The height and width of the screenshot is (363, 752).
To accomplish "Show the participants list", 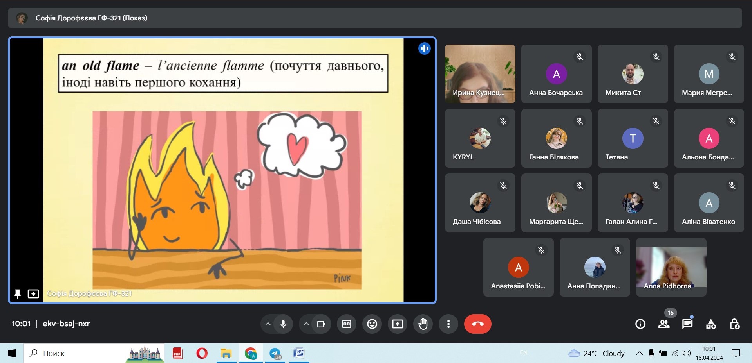I will [x=664, y=324].
